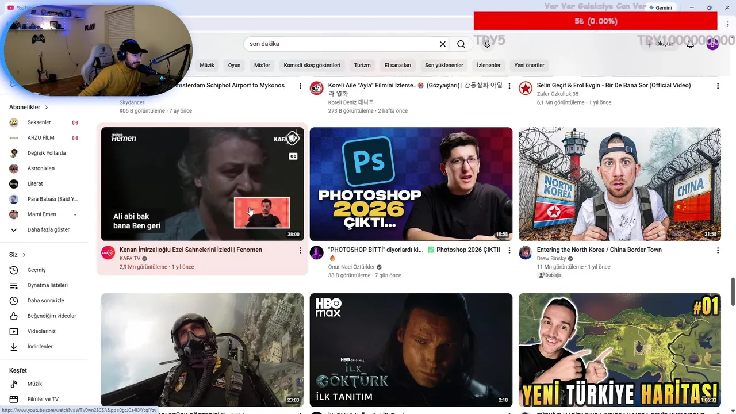
Task: Expand Daha fazla göster subscriptions
Action: pos(44,229)
